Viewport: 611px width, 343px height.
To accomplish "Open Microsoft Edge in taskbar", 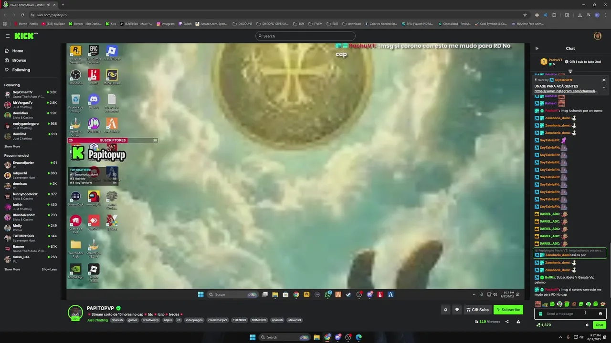I will (x=358, y=337).
